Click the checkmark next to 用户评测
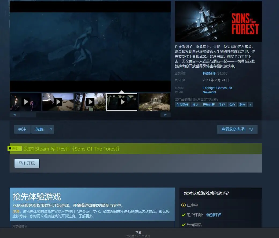Viewport: 279px width, 238px height. [x=183, y=215]
